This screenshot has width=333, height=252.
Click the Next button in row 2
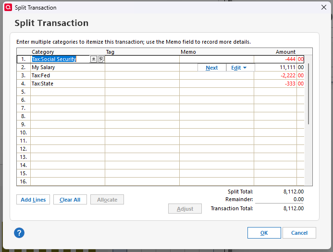click(x=212, y=68)
